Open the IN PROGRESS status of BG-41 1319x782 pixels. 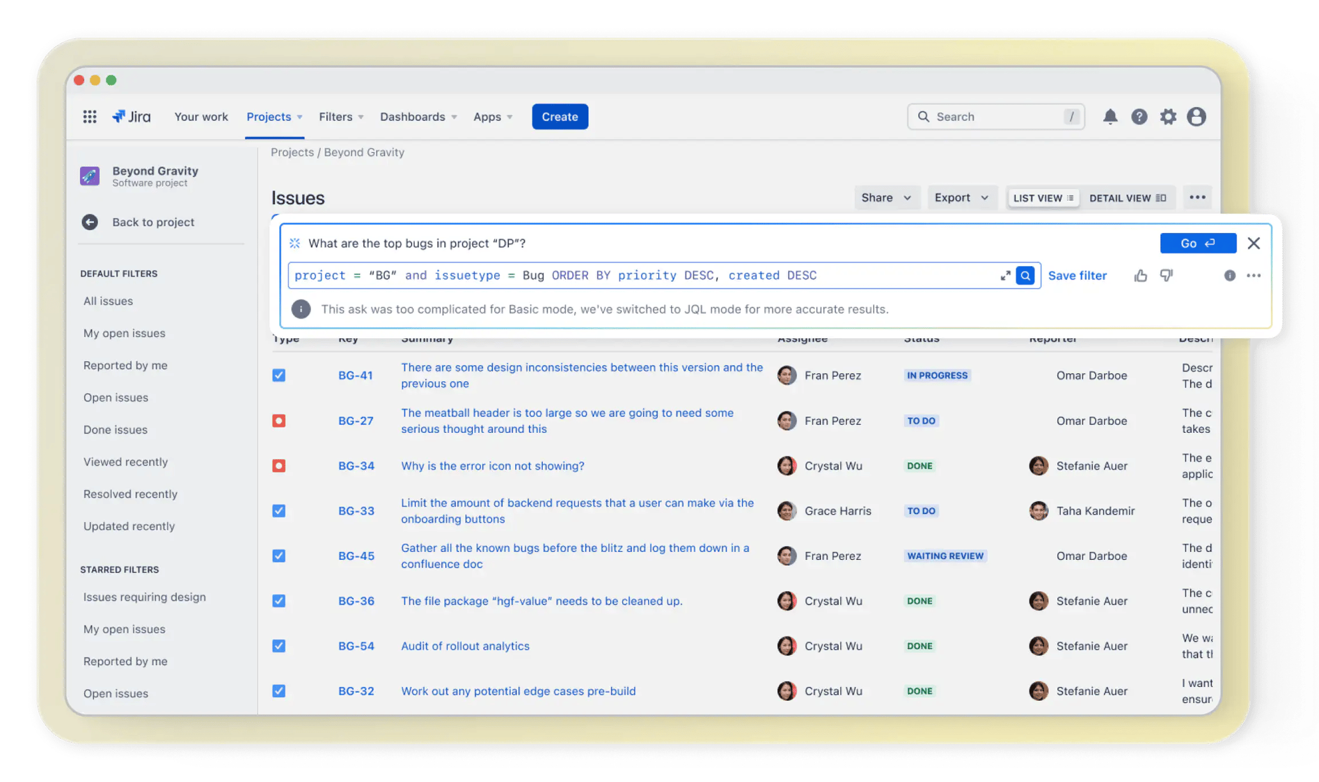click(x=937, y=376)
